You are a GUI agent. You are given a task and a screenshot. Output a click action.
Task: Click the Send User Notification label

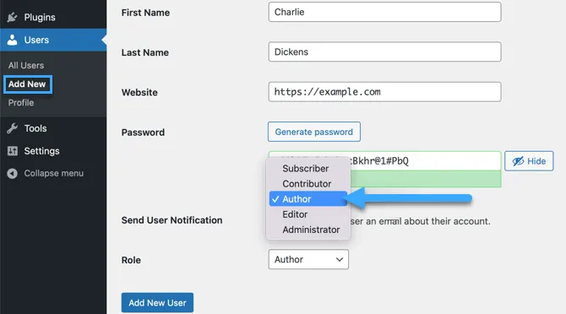click(x=171, y=220)
